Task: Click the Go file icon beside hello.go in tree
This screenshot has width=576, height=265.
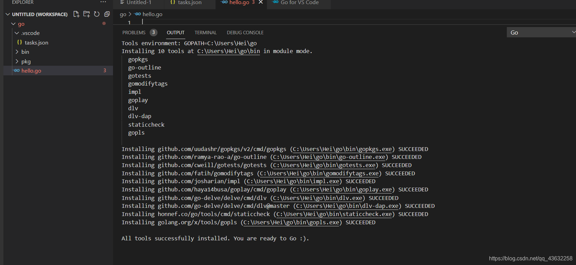Action: click(x=17, y=71)
